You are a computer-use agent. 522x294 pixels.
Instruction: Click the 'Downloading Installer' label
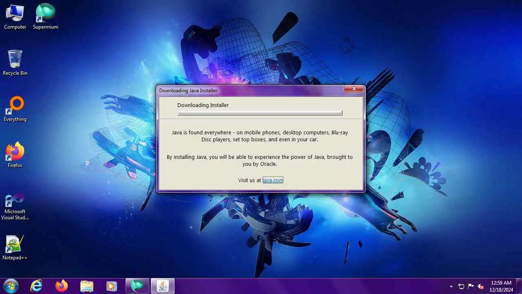(203, 105)
